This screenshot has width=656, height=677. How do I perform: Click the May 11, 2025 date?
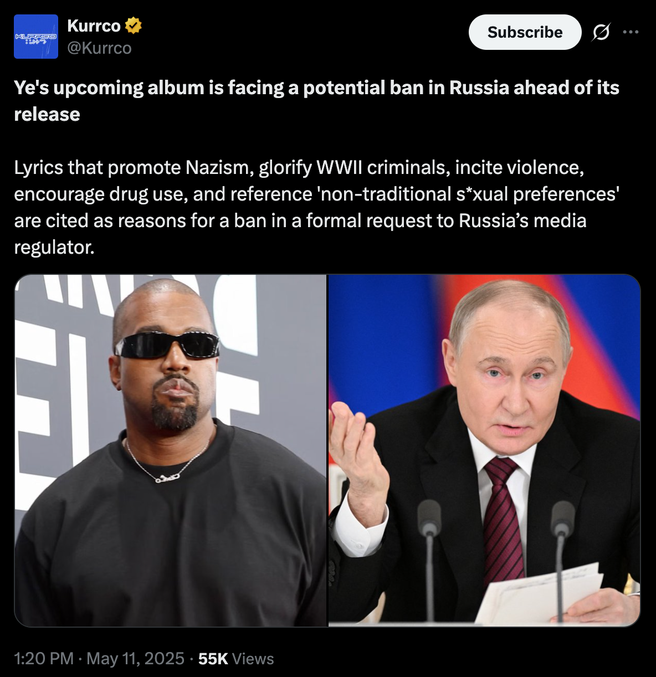coord(135,658)
